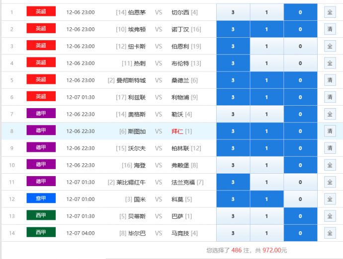Image resolution: width=343 pixels, height=259 pixels.
Task: Click the red 英超 league tag on row 1
Action: click(41, 12)
